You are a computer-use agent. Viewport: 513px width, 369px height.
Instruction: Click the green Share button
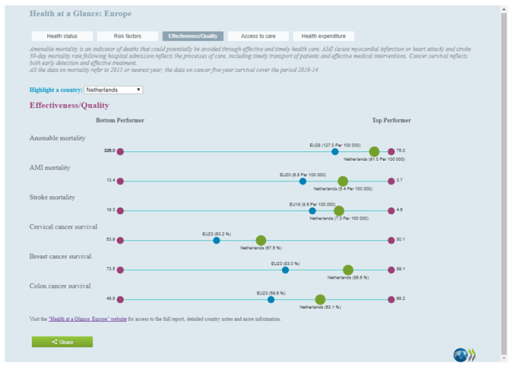click(63, 342)
